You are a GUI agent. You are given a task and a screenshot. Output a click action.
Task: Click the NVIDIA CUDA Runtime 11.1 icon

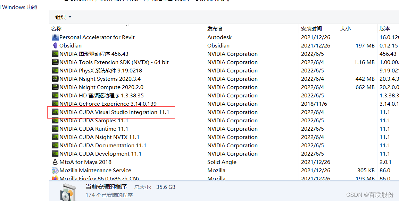pyautogui.click(x=55, y=129)
